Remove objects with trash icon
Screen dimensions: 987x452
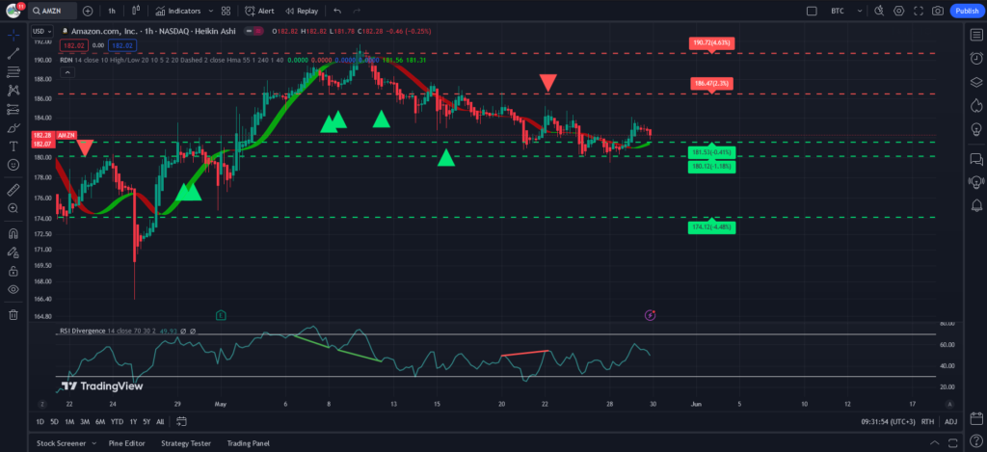pyautogui.click(x=13, y=315)
